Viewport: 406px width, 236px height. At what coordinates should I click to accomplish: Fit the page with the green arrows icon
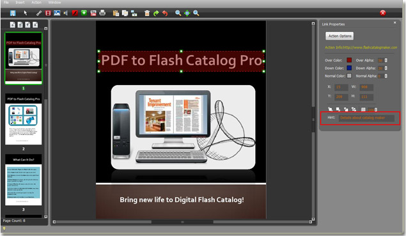(x=187, y=13)
